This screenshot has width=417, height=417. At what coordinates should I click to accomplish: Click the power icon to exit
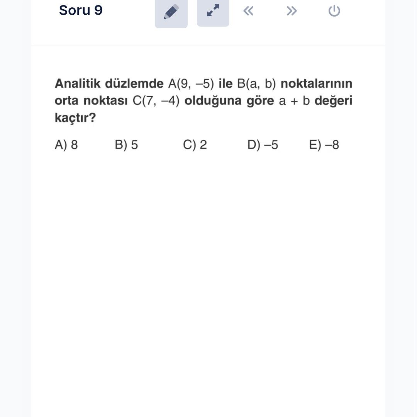click(x=334, y=11)
